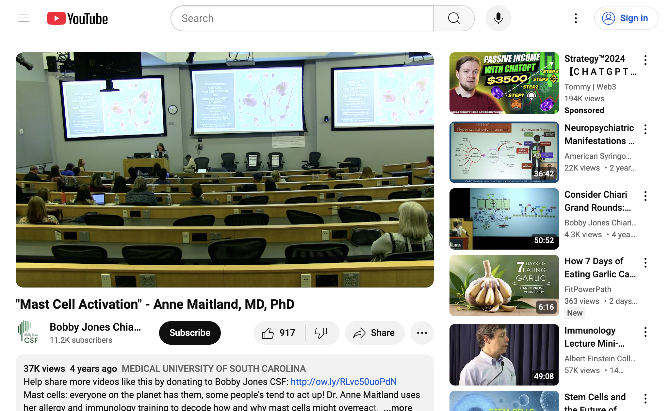Open Immunology Lecture Mini title
The width and height of the screenshot is (669, 411).
595,337
